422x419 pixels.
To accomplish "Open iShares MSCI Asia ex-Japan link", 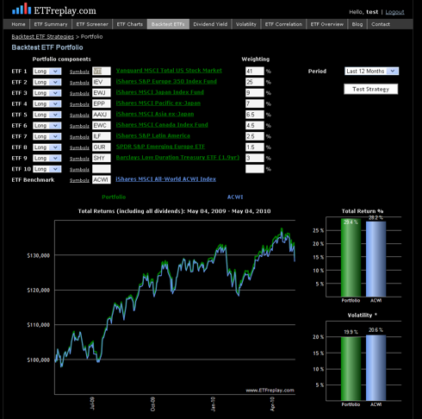I will [155, 114].
